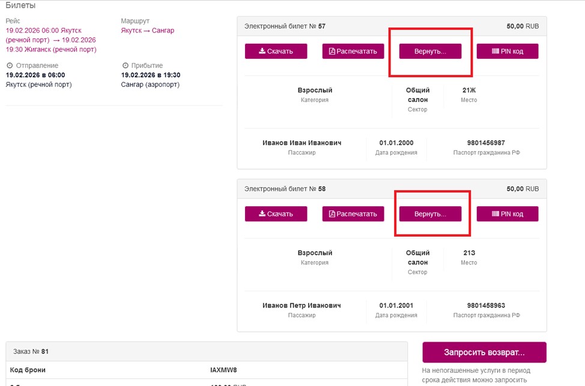Image resolution: width=585 pixels, height=386 pixels.
Task: Click barcode PIN icon on ticket 57
Action: coord(496,51)
